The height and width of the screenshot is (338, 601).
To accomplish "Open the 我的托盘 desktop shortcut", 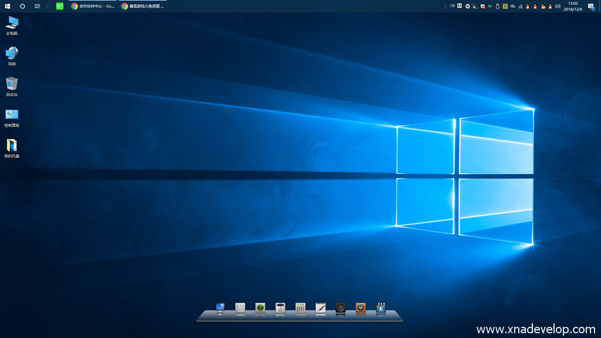I will point(12,146).
